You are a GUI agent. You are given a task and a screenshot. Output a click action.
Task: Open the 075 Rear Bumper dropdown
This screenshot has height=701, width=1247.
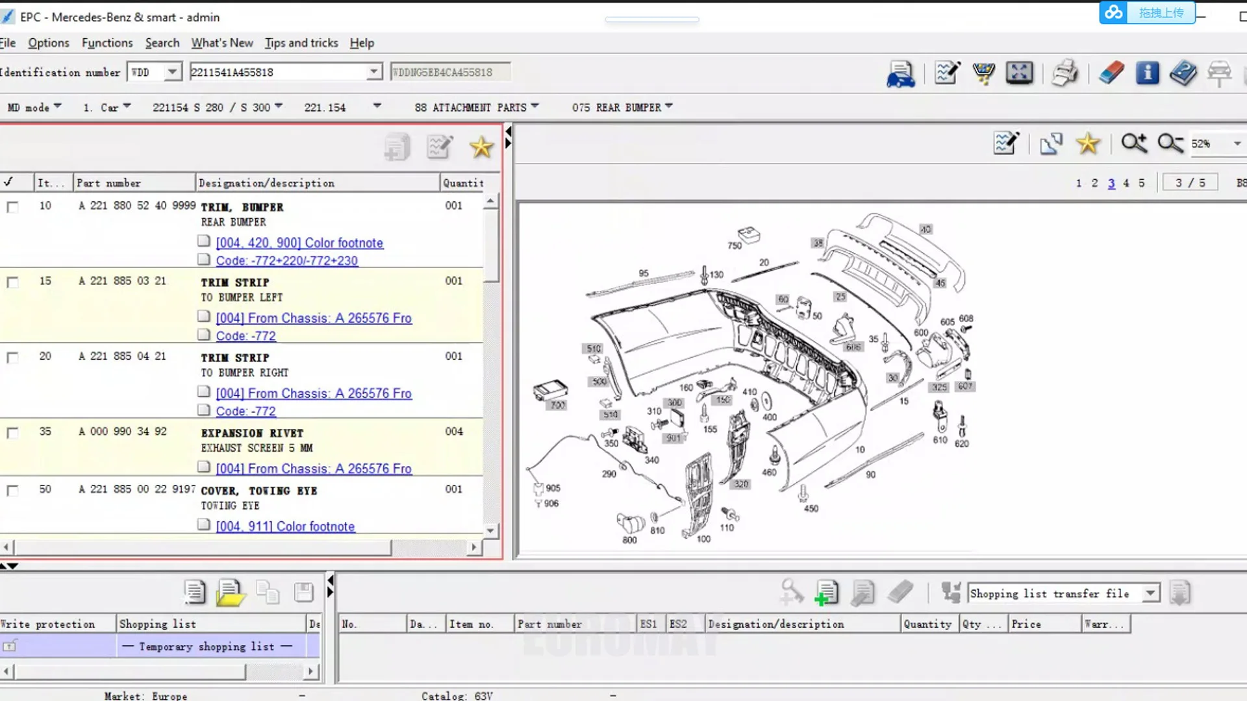coord(622,107)
